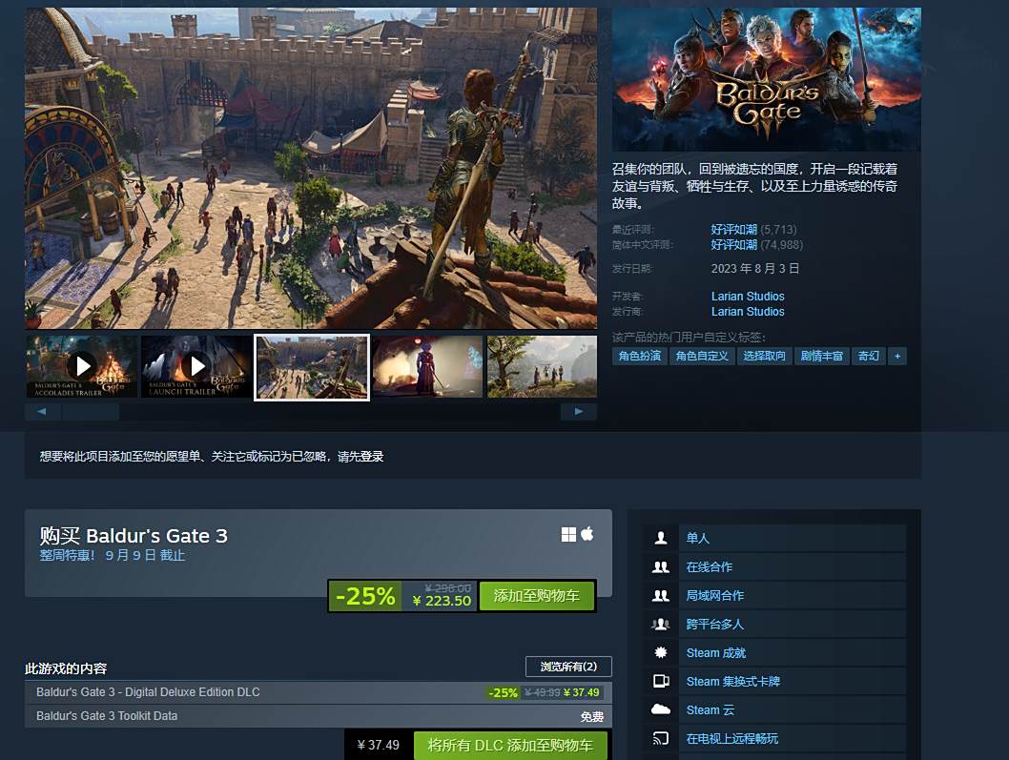The width and height of the screenshot is (1009, 760).
Task: Move the screenshot strip scrollbar handle
Action: point(91,411)
